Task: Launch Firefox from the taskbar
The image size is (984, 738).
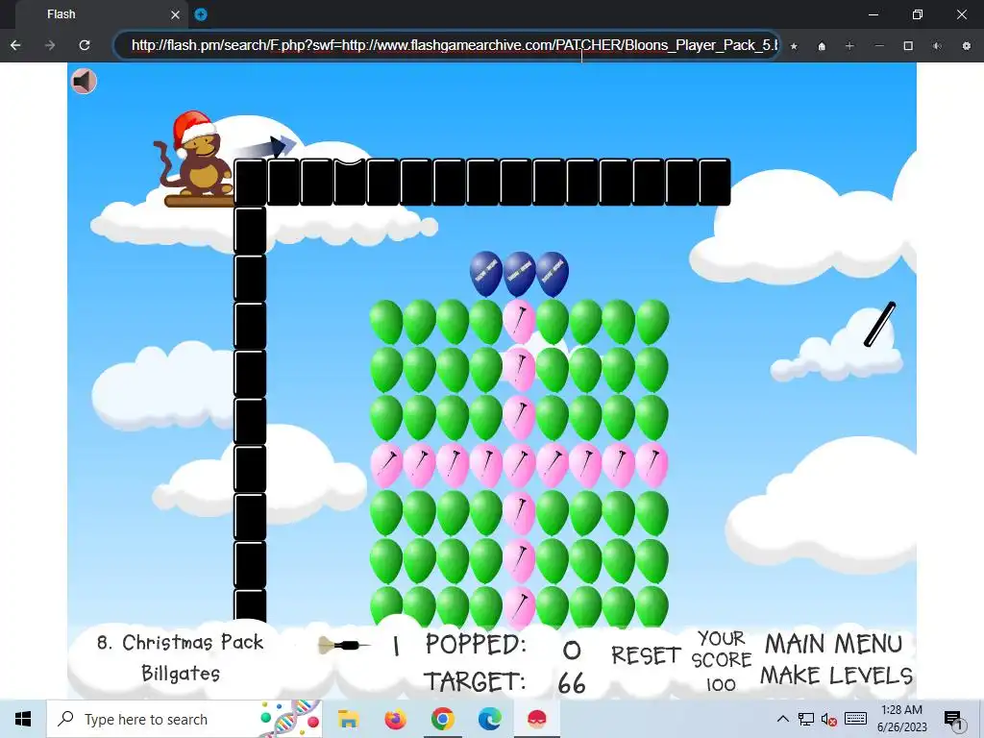Action: point(395,719)
